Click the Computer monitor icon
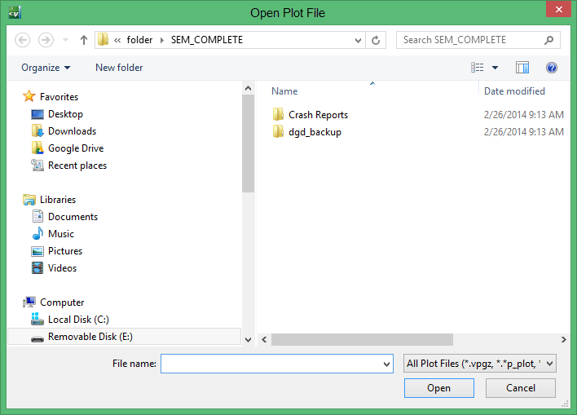The width and height of the screenshot is (577, 415). pos(29,302)
